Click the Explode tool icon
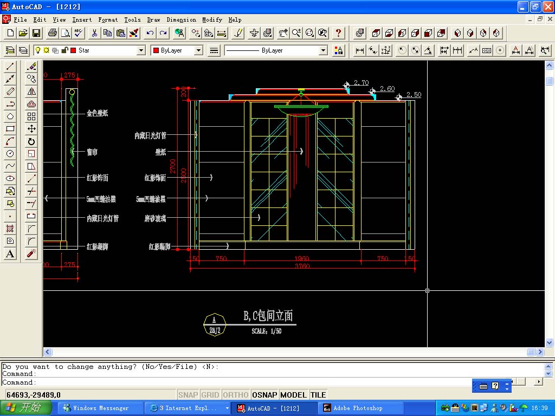This screenshot has width=555, height=416. point(31,253)
